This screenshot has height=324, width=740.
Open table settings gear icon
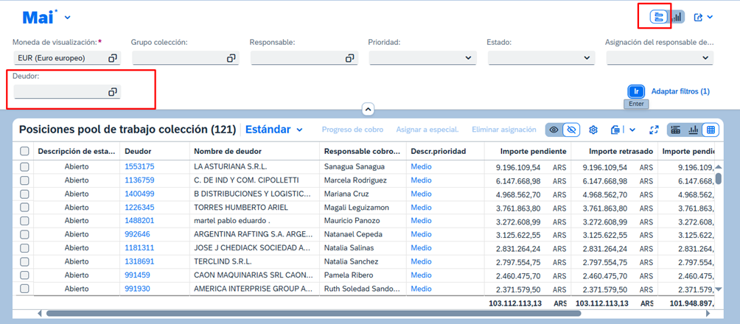(593, 130)
